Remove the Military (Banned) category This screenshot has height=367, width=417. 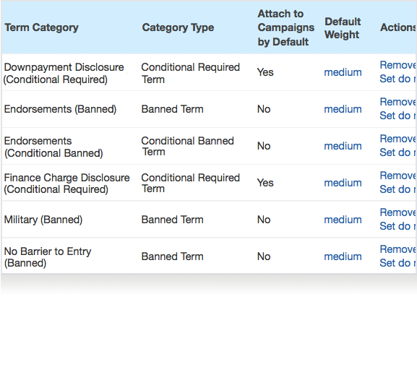point(398,212)
